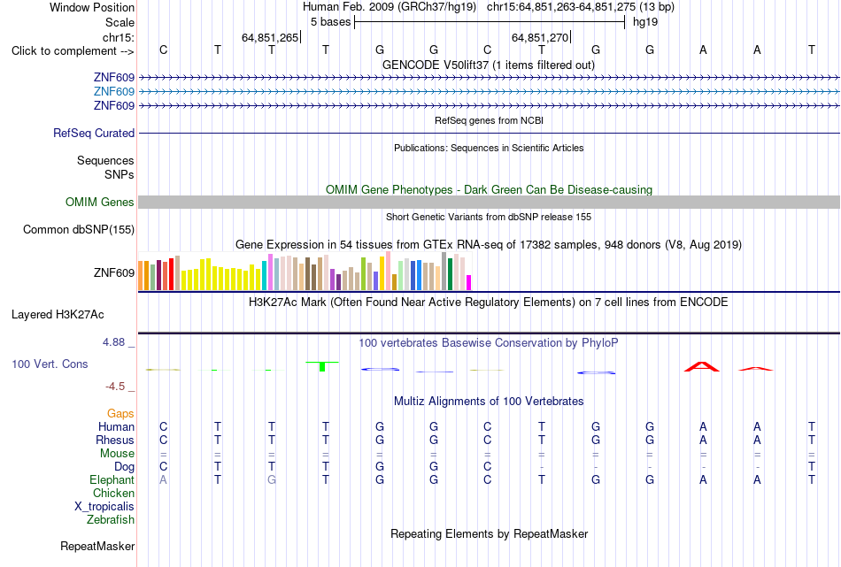This screenshot has height=567, width=841.
Task: Select the Rhesus alignment row label
Action: (115, 440)
